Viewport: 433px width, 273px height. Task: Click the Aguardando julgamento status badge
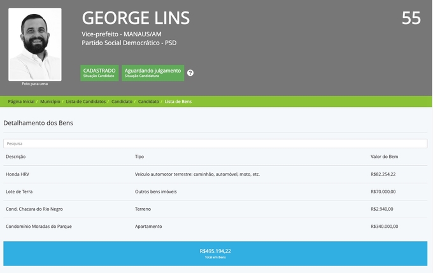click(x=153, y=73)
